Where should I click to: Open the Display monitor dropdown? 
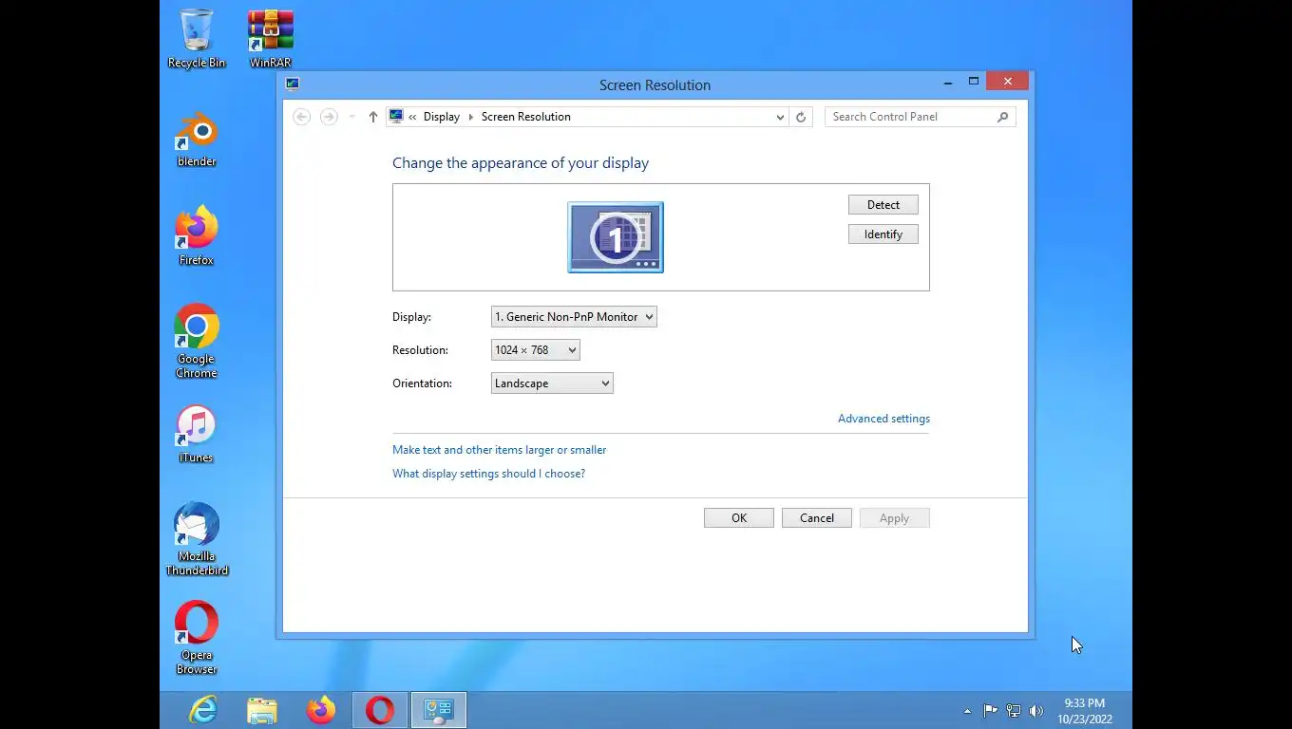[574, 317]
